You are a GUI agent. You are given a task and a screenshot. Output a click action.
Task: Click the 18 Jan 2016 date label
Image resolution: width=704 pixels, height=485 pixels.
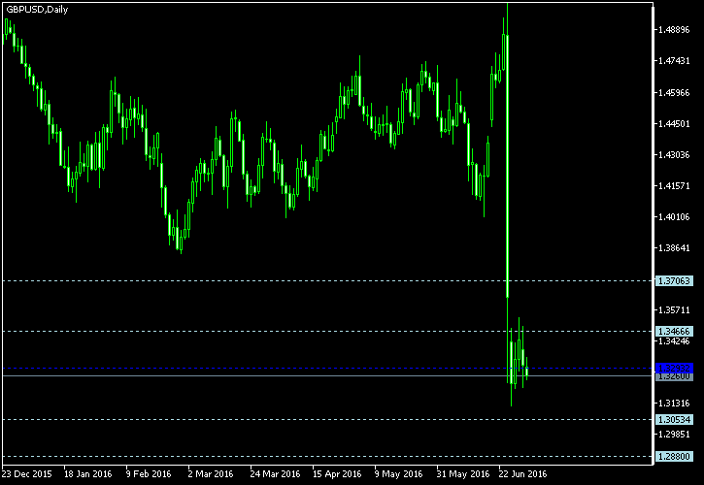[x=88, y=474]
